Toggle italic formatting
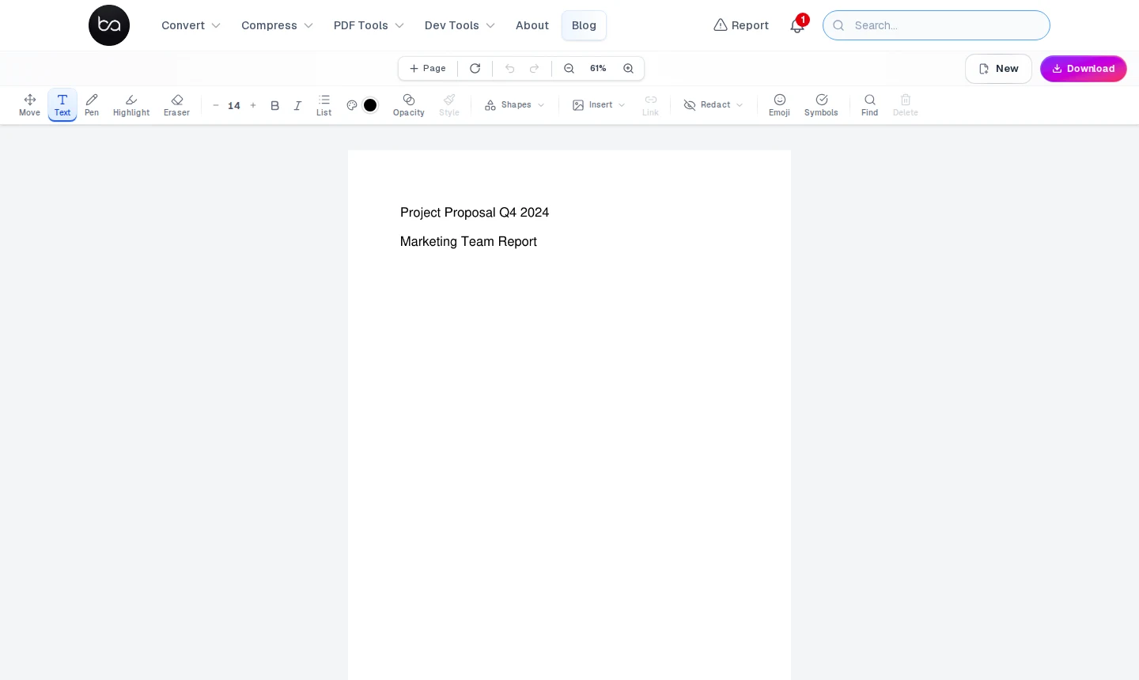Screen dimensions: 1139x680 pyautogui.click(x=297, y=105)
